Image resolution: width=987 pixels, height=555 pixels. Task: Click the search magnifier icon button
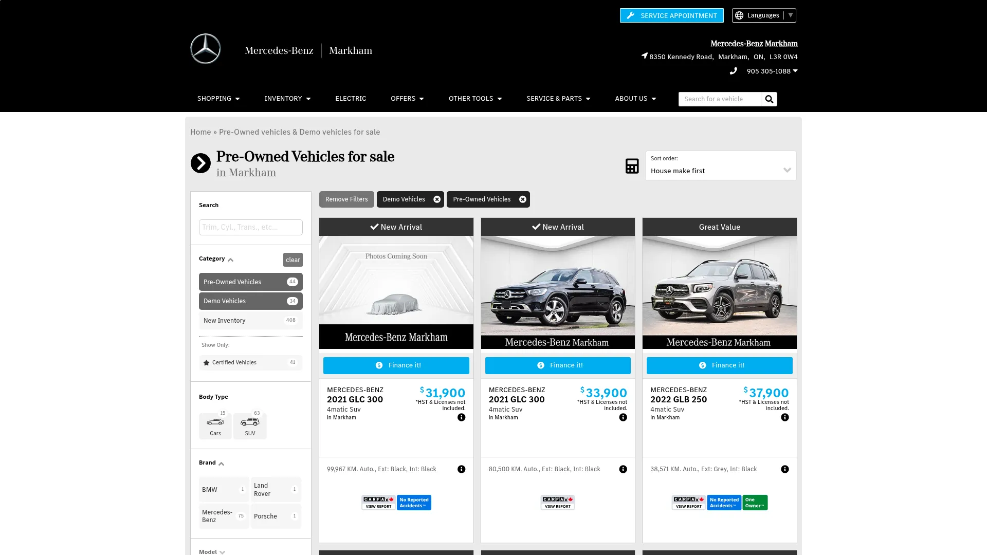coord(769,99)
